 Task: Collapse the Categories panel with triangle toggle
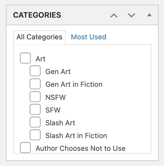pos(149,15)
